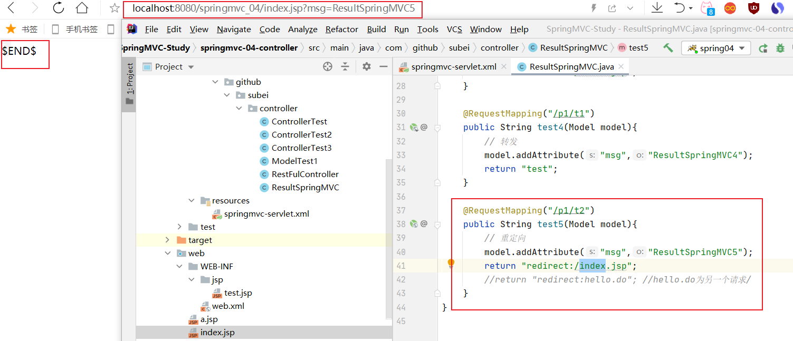
Task: Close the ResultSpringMVC.java tab
Action: click(621, 66)
